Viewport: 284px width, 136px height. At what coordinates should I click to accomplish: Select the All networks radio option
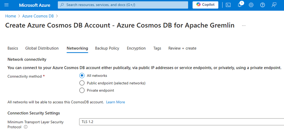(82, 76)
